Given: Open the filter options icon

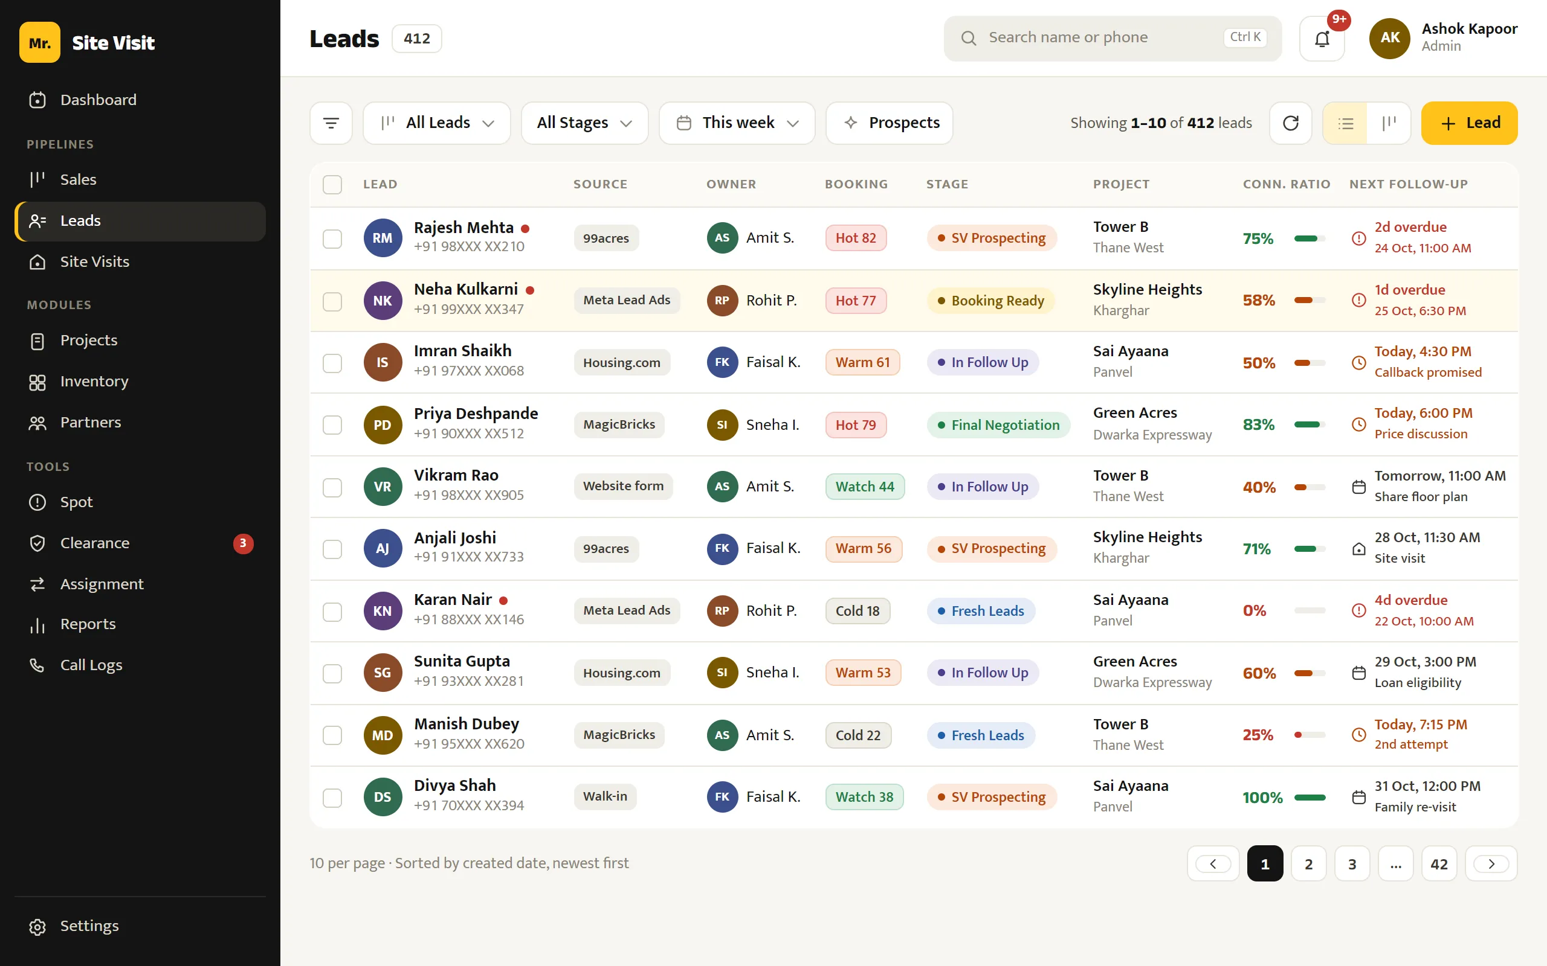Looking at the screenshot, I should 331,123.
